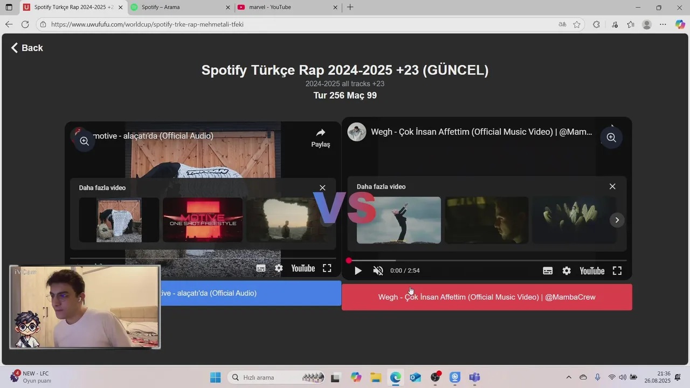
Task: Open a new browser tab
Action: [x=350, y=8]
